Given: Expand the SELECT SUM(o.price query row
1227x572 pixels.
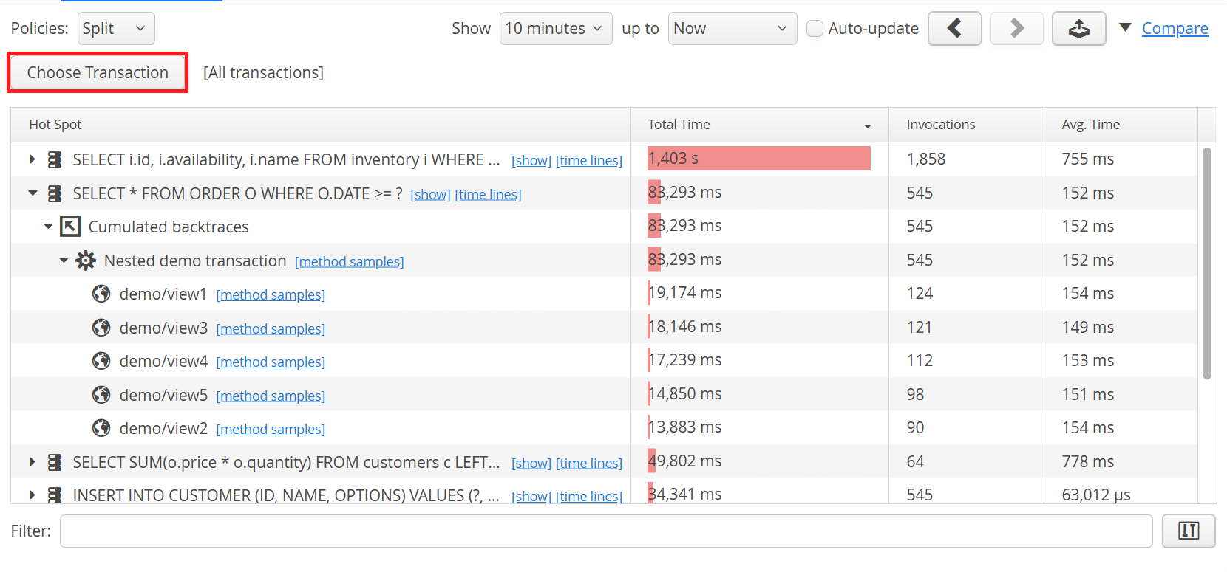Looking at the screenshot, I should pos(32,462).
